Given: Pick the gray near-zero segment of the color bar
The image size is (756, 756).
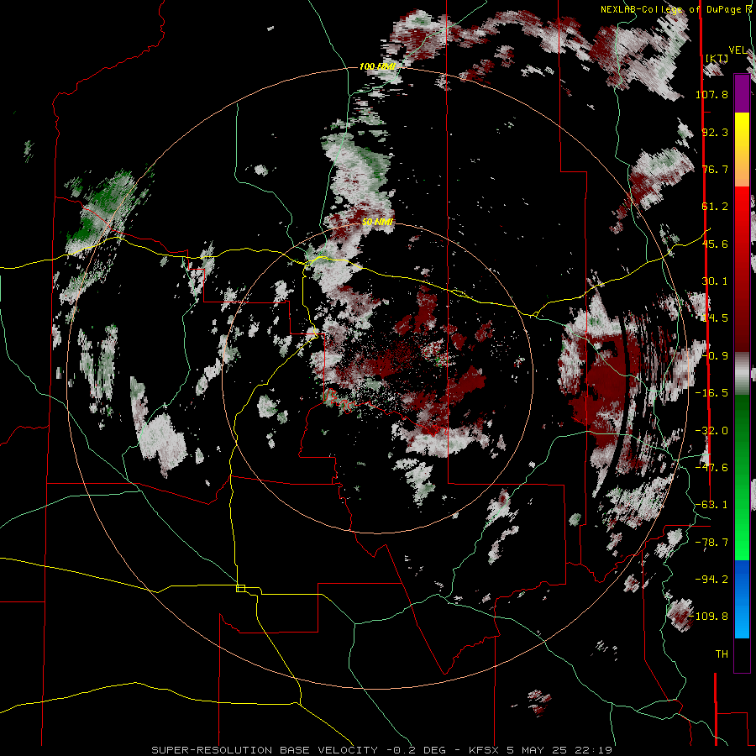Looking at the screenshot, I should [742, 374].
